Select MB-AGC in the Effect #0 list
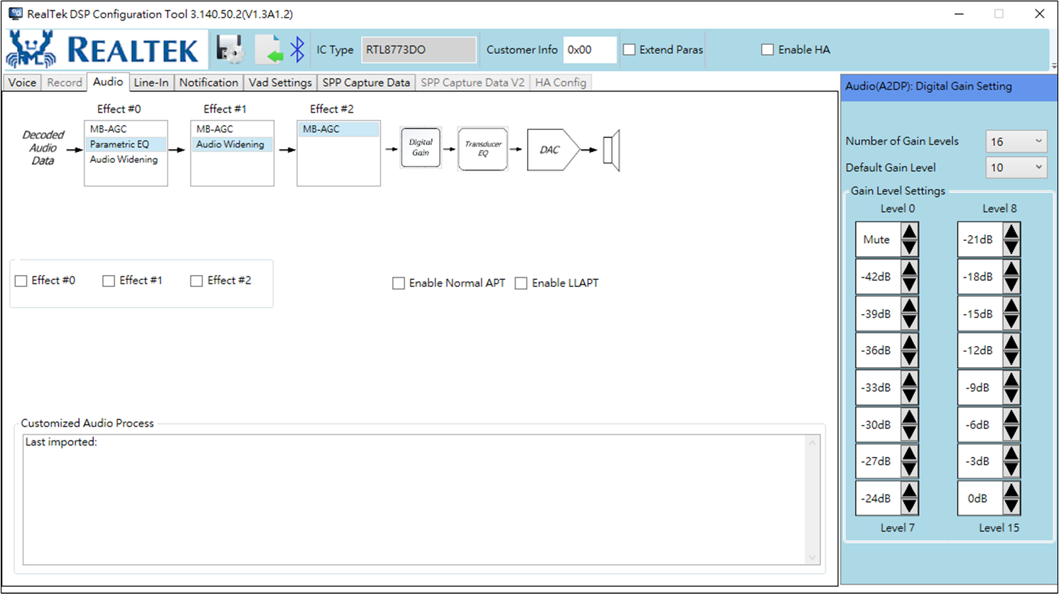Viewport: 1059px width, 594px height. point(126,129)
